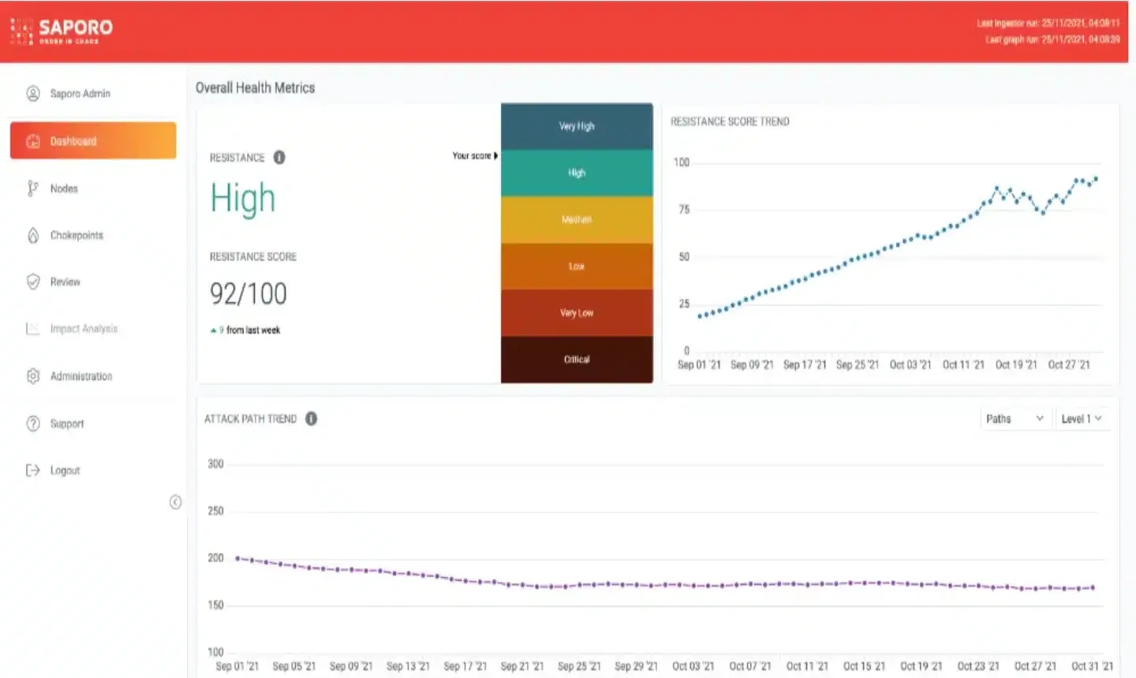
Task: Open the Dashboard menu item
Action: coord(93,141)
